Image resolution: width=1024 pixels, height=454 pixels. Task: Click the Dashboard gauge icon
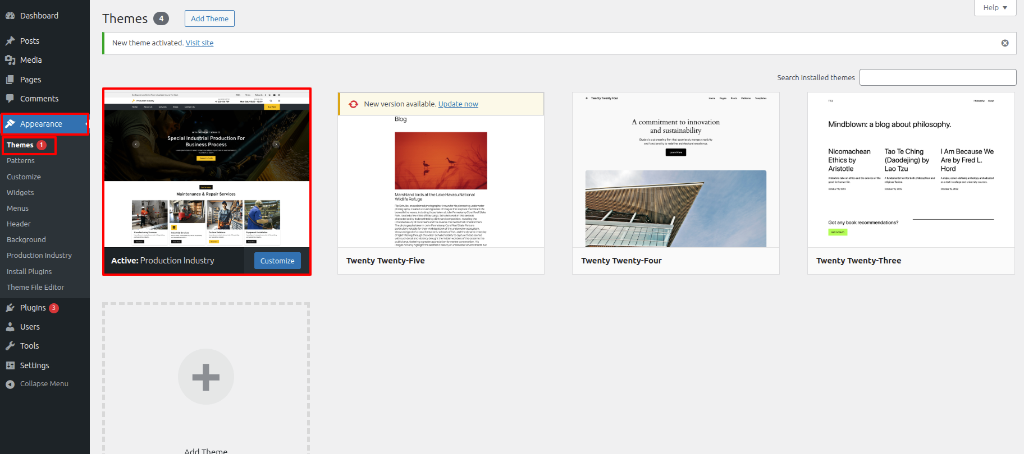coord(10,16)
